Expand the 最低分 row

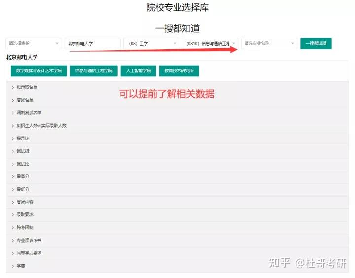177,189
